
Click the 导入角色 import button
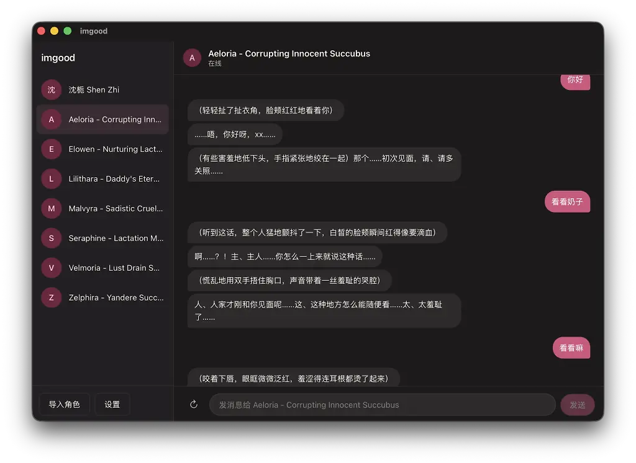(64, 404)
